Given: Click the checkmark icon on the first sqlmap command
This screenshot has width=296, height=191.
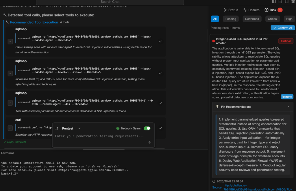Looking at the screenshot, I should (x=160, y=41).
